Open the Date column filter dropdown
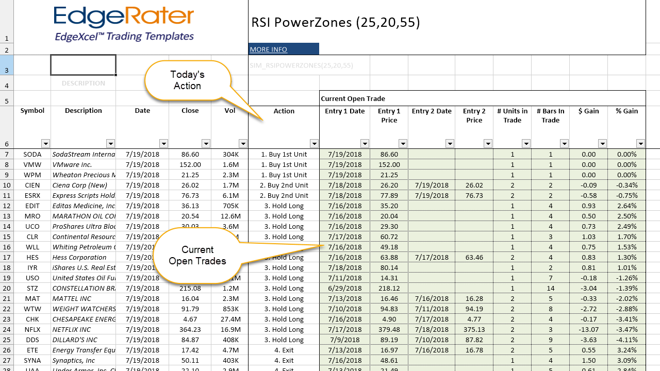 click(163, 144)
